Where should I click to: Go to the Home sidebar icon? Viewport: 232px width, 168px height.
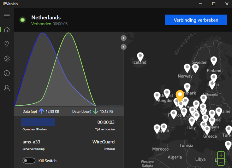tap(7, 30)
